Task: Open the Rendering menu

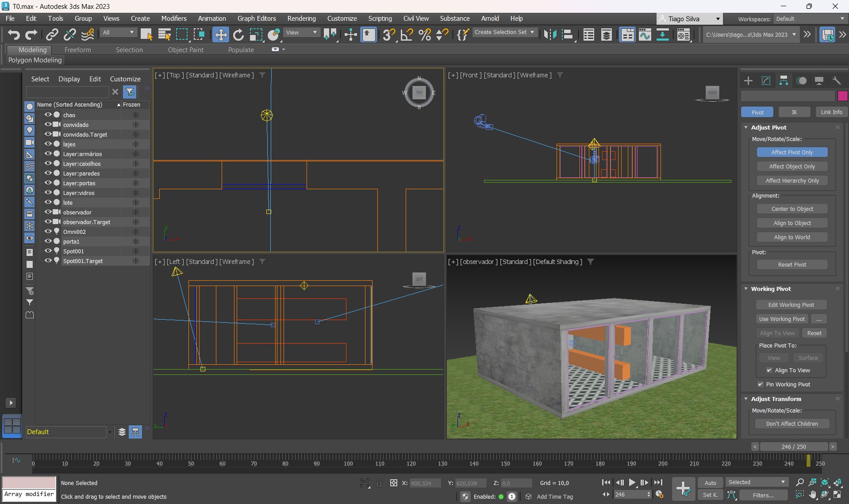Action: (x=301, y=19)
